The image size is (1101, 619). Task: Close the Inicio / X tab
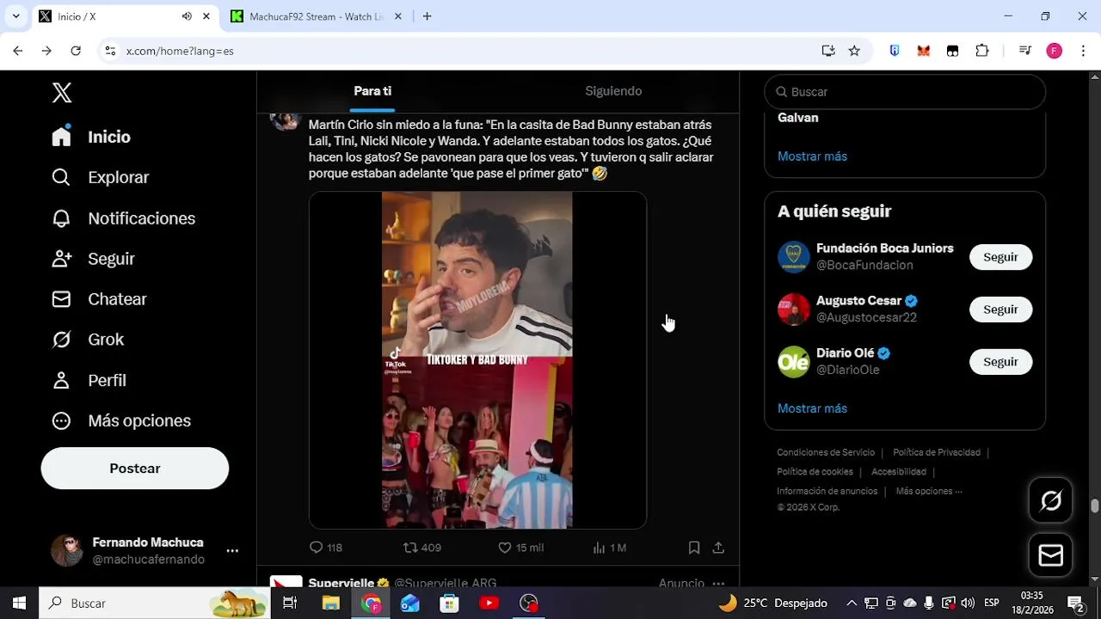pos(206,16)
